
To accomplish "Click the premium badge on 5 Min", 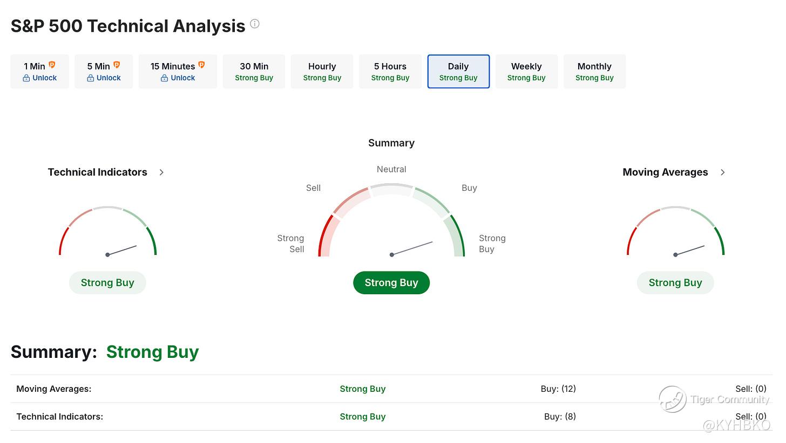I will (x=117, y=65).
